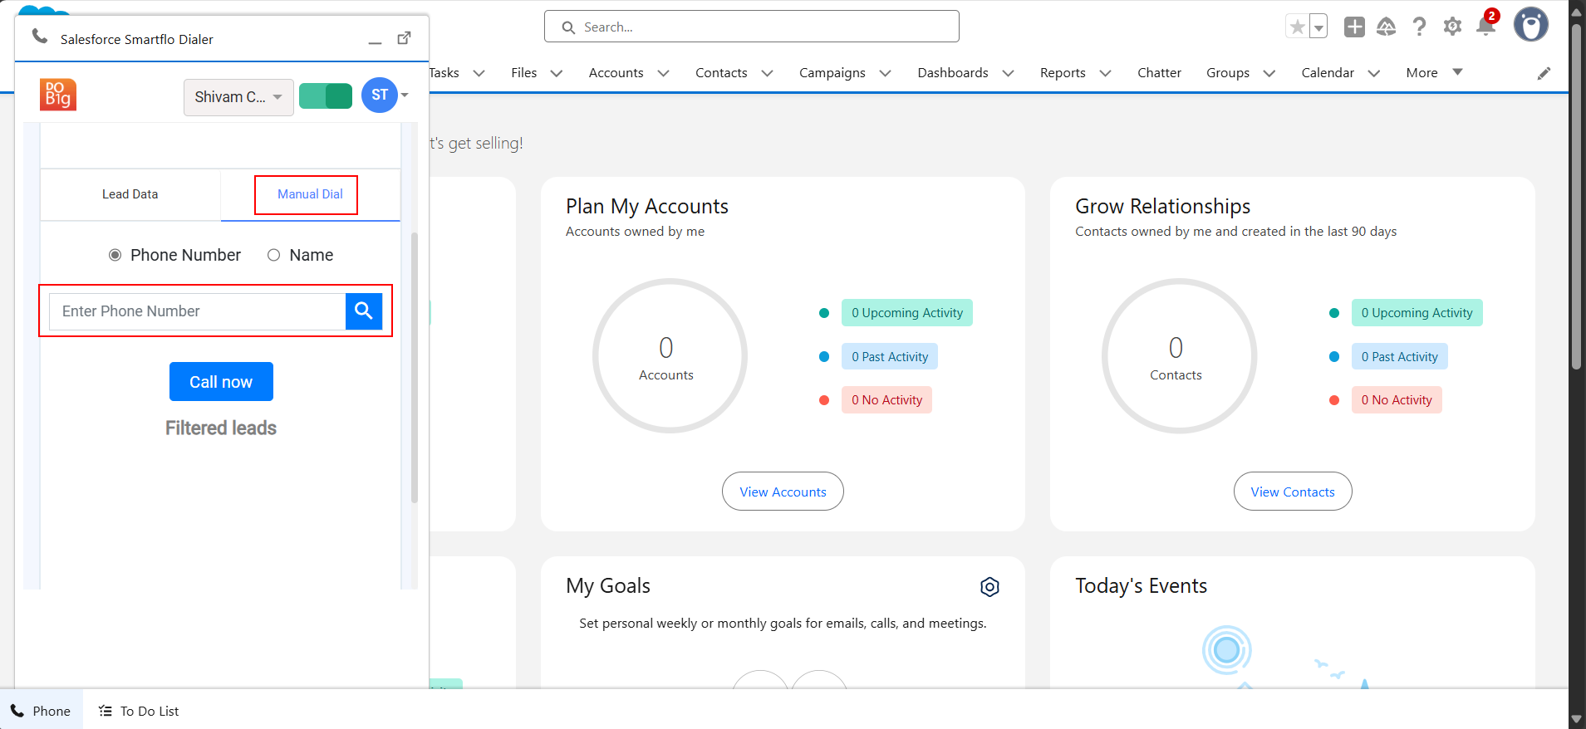The height and width of the screenshot is (729, 1586).
Task: Click the Favorites star icon
Action: (x=1297, y=27)
